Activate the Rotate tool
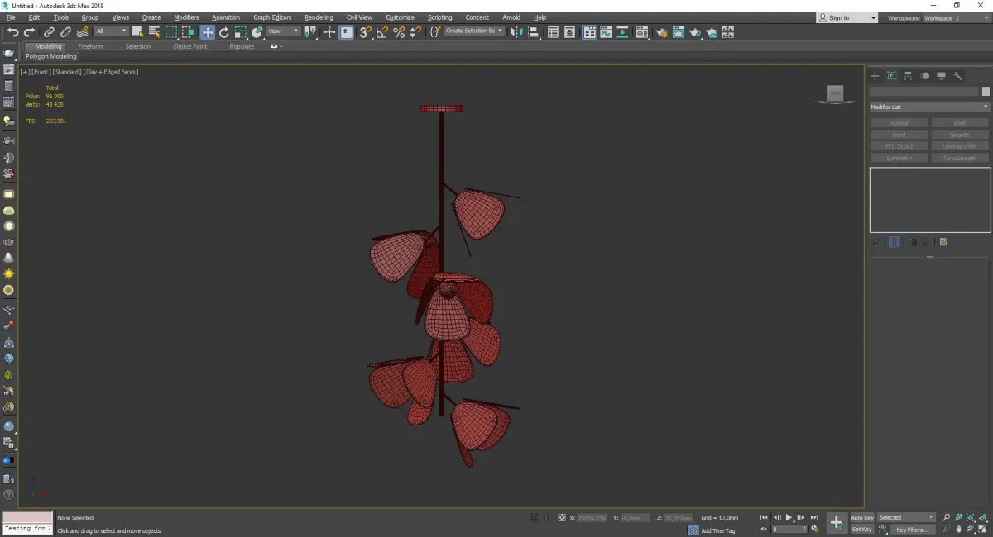This screenshot has width=993, height=537. (223, 32)
